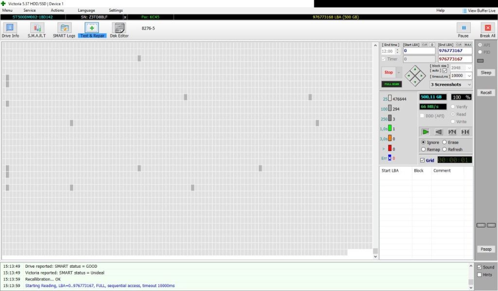Open the S.M.A.R.T toolbar section
This screenshot has width=498, height=291.
pos(37,30)
